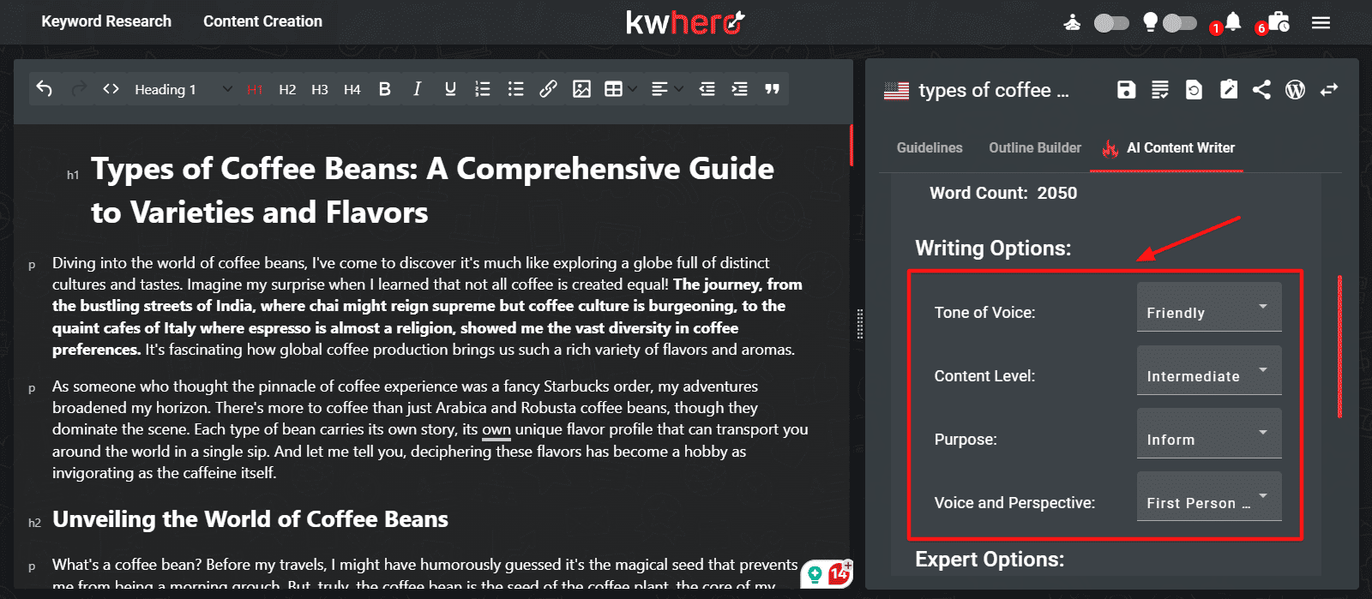1372x599 pixels.
Task: Expand the Content Level dropdown
Action: click(x=1208, y=370)
